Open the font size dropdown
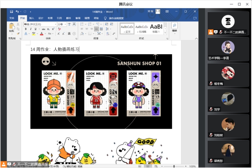This screenshot has height=168, width=252. tap(65, 24)
